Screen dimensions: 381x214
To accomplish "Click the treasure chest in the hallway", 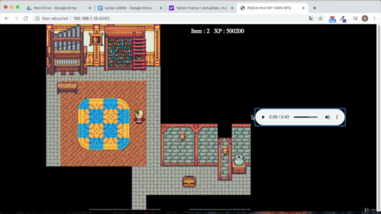I will click(189, 181).
